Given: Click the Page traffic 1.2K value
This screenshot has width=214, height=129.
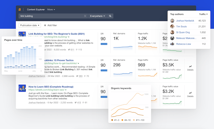Looking at the screenshot, I should 142,39.
